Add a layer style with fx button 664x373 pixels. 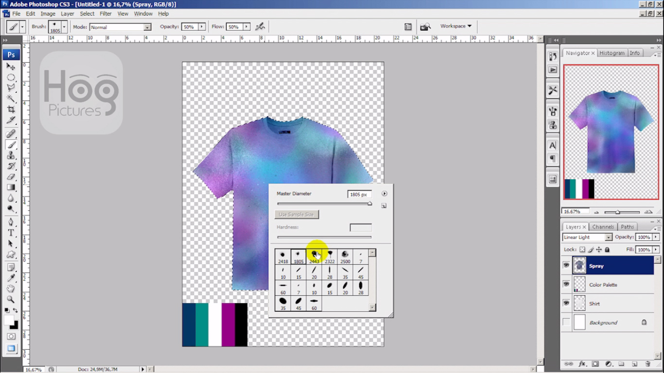(x=582, y=364)
